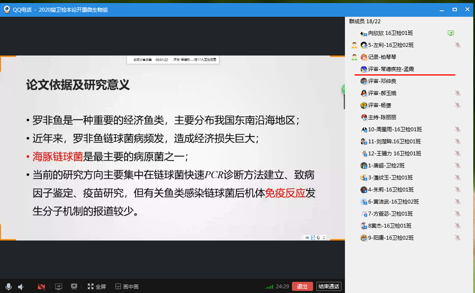Image resolution: width=475 pixels, height=293 pixels.
Task: Toggle the microphone in the bottom toolbar
Action: click(x=9, y=287)
